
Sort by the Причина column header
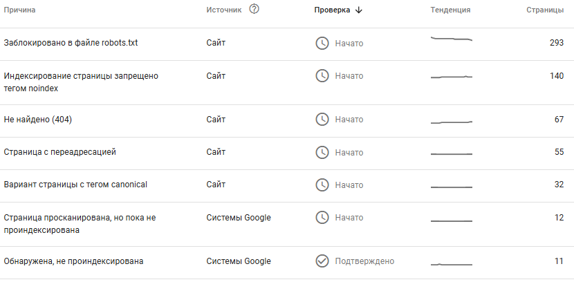19,10
